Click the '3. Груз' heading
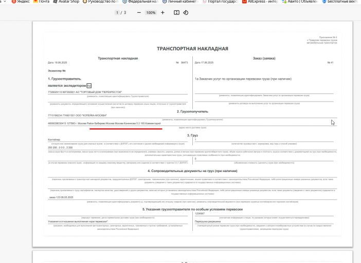Viewport: 361px width, 263px height. (192, 136)
